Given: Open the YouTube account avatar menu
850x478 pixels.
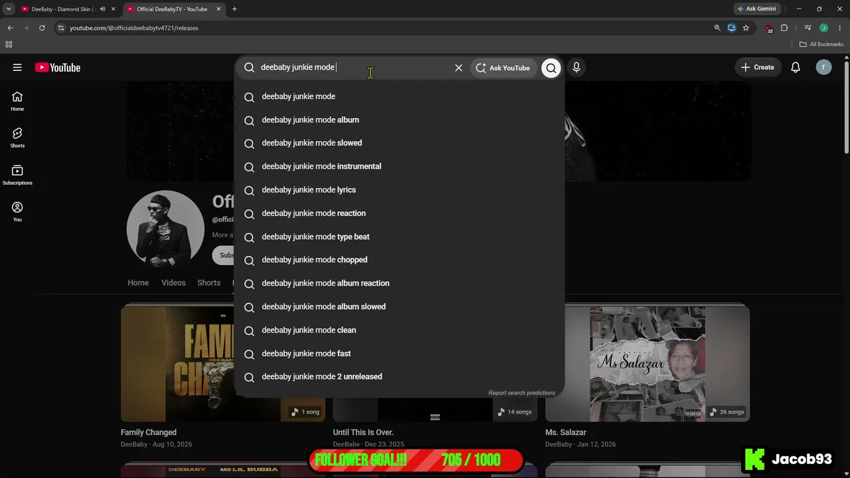Looking at the screenshot, I should [x=823, y=67].
